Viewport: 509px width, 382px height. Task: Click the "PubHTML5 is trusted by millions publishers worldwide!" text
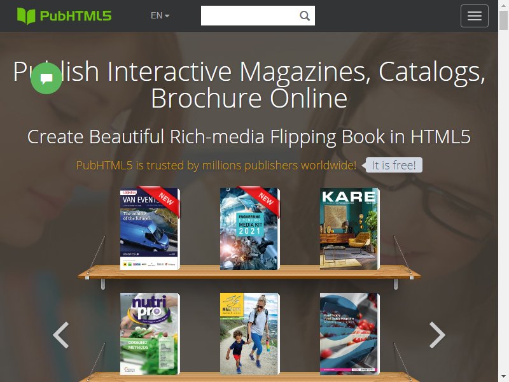click(x=216, y=166)
